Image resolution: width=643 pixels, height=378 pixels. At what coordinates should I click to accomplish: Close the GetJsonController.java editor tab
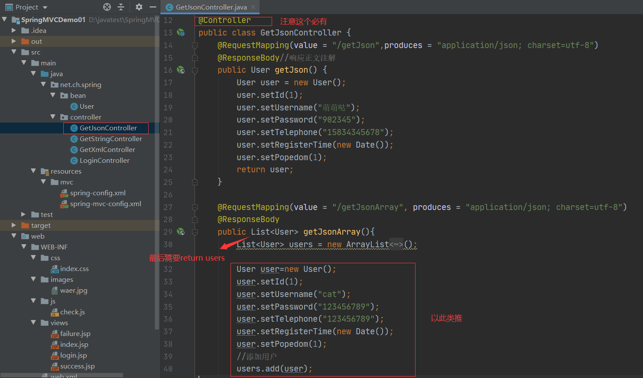pos(253,7)
